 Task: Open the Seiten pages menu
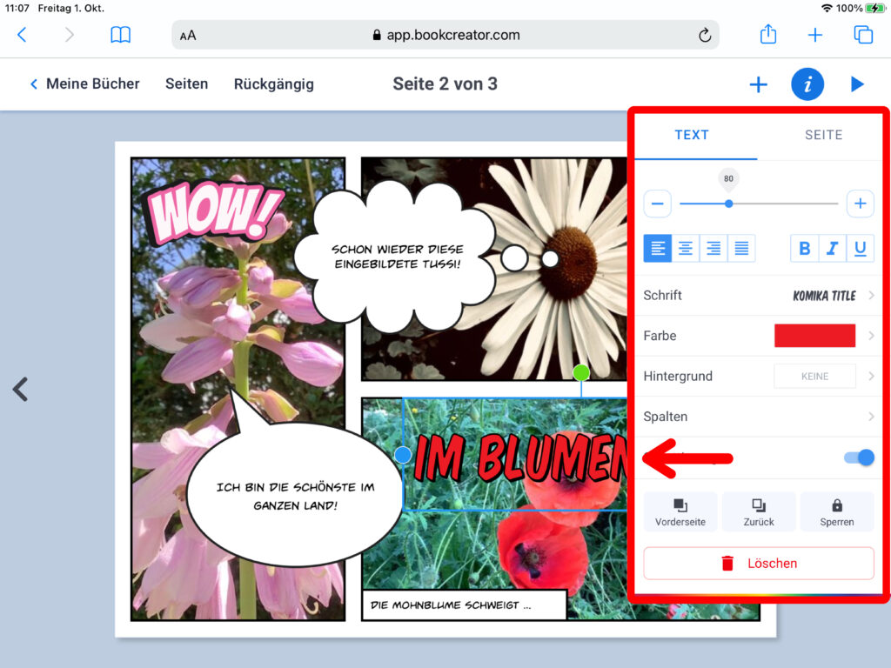(x=186, y=84)
